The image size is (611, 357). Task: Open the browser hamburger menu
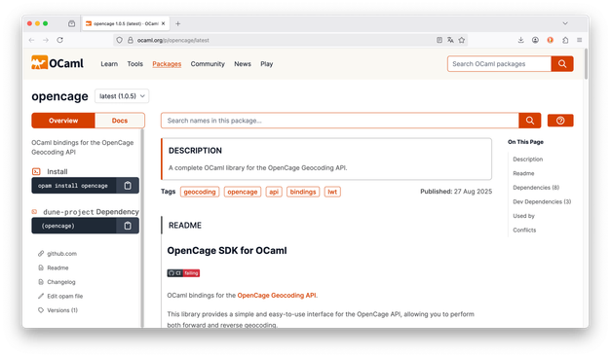pos(580,40)
